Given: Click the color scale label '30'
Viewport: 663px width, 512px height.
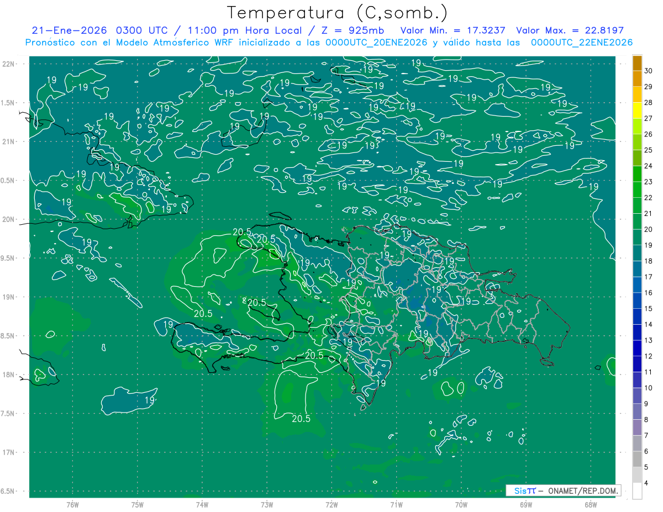Looking at the screenshot, I should 649,71.
